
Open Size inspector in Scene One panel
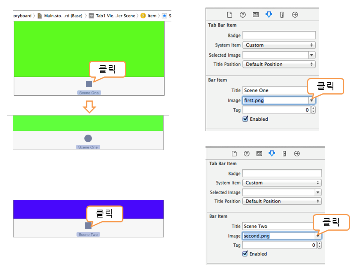click(x=282, y=15)
